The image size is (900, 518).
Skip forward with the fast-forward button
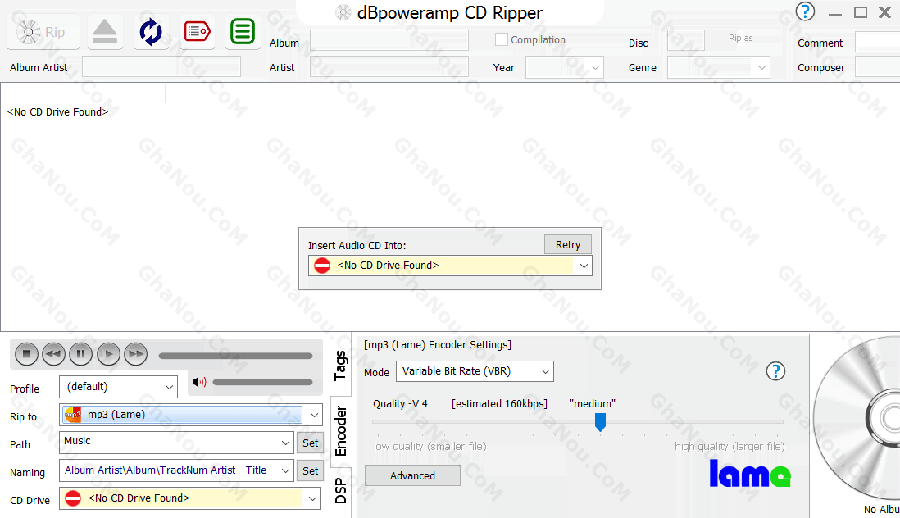pos(136,354)
